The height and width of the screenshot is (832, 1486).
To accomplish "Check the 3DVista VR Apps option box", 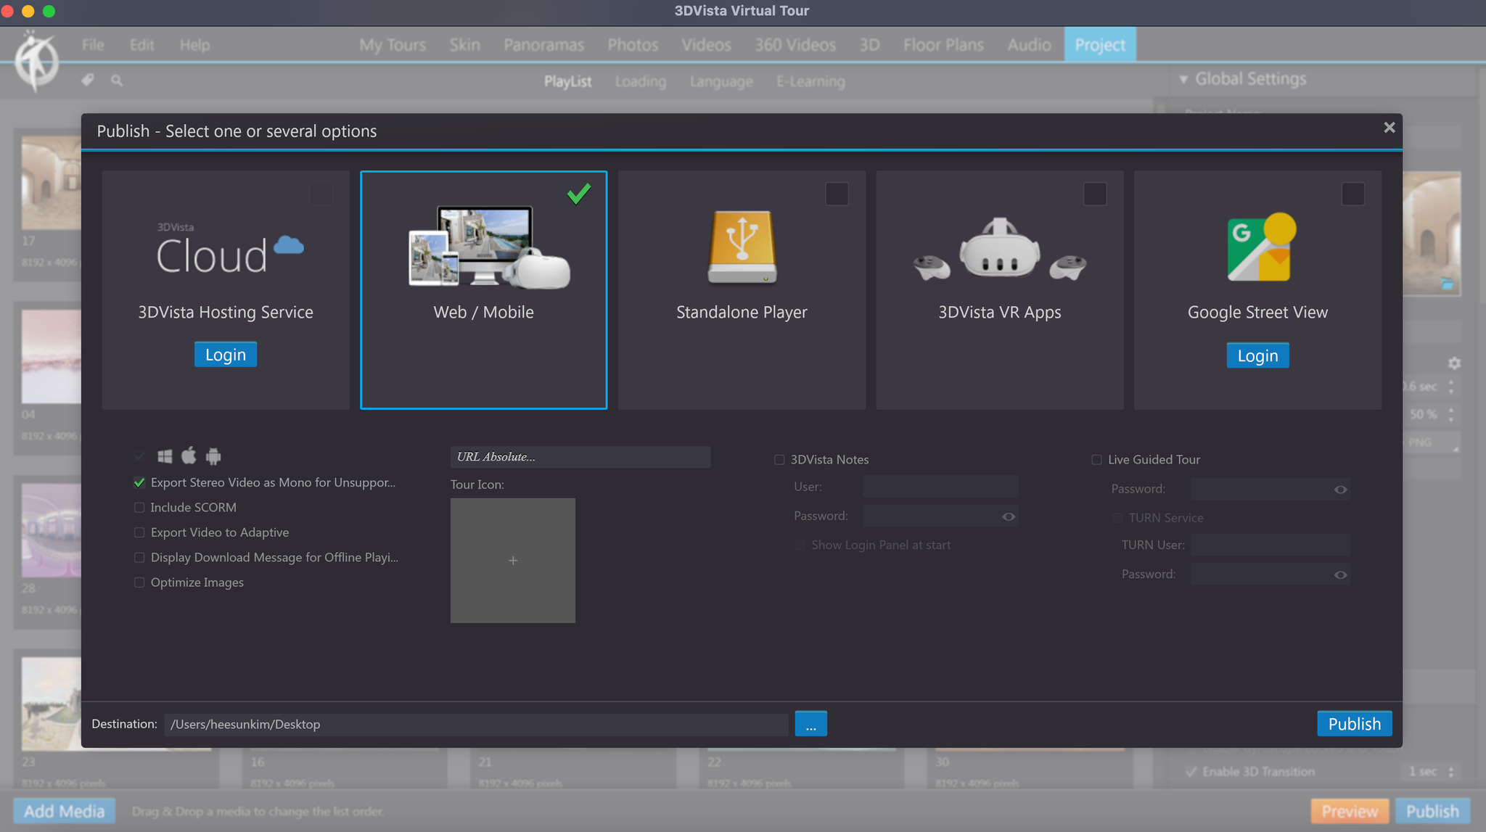I will 1095,194.
